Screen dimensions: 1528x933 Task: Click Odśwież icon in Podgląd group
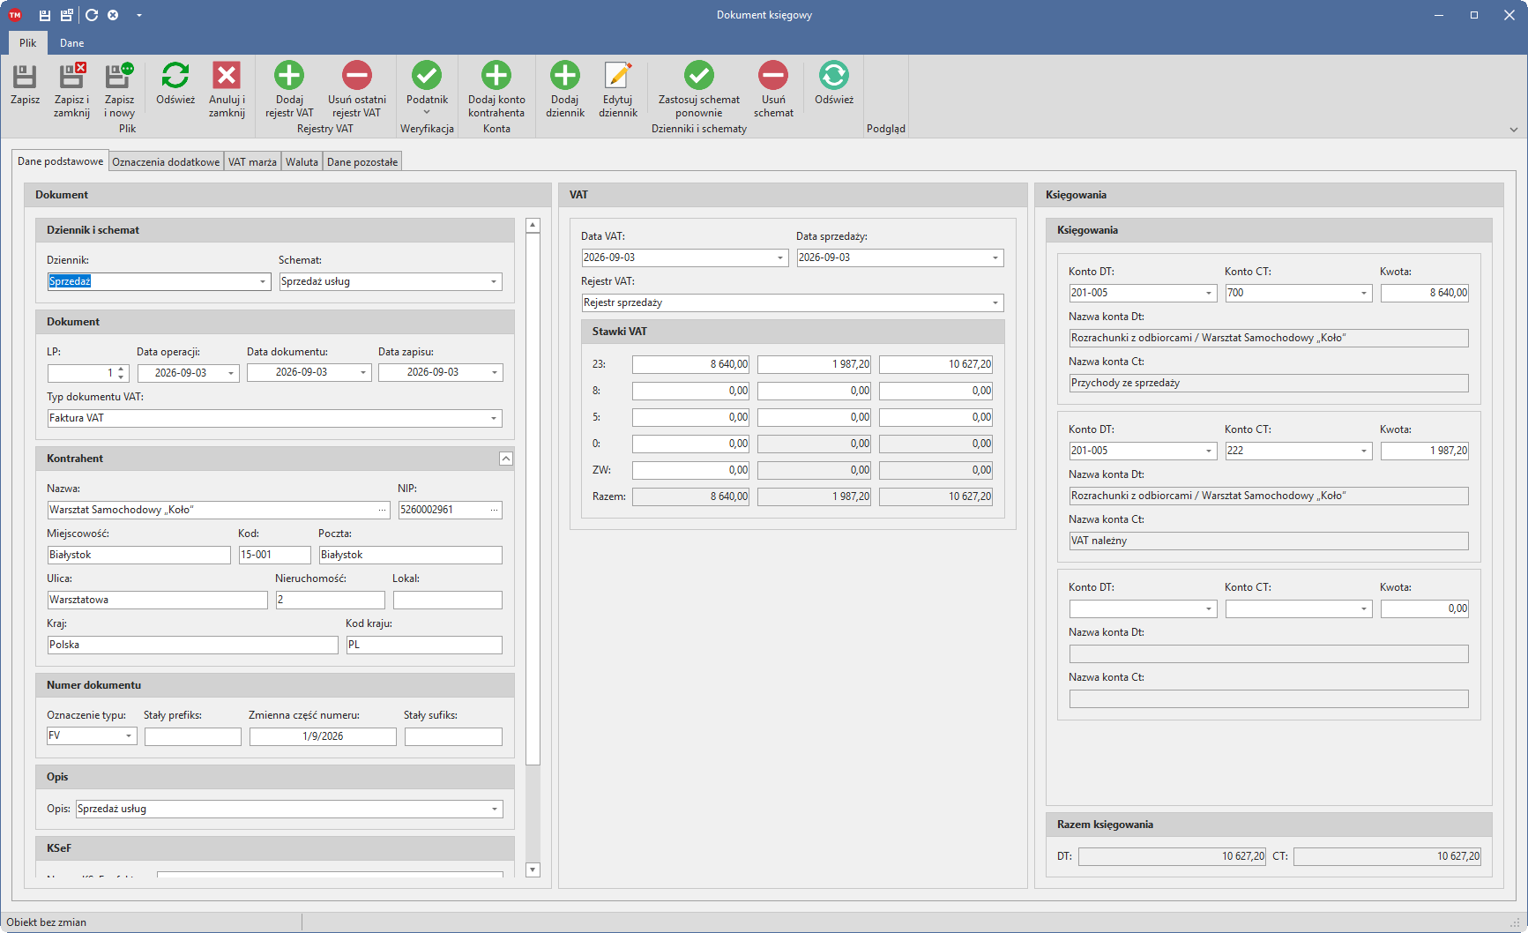click(x=834, y=75)
